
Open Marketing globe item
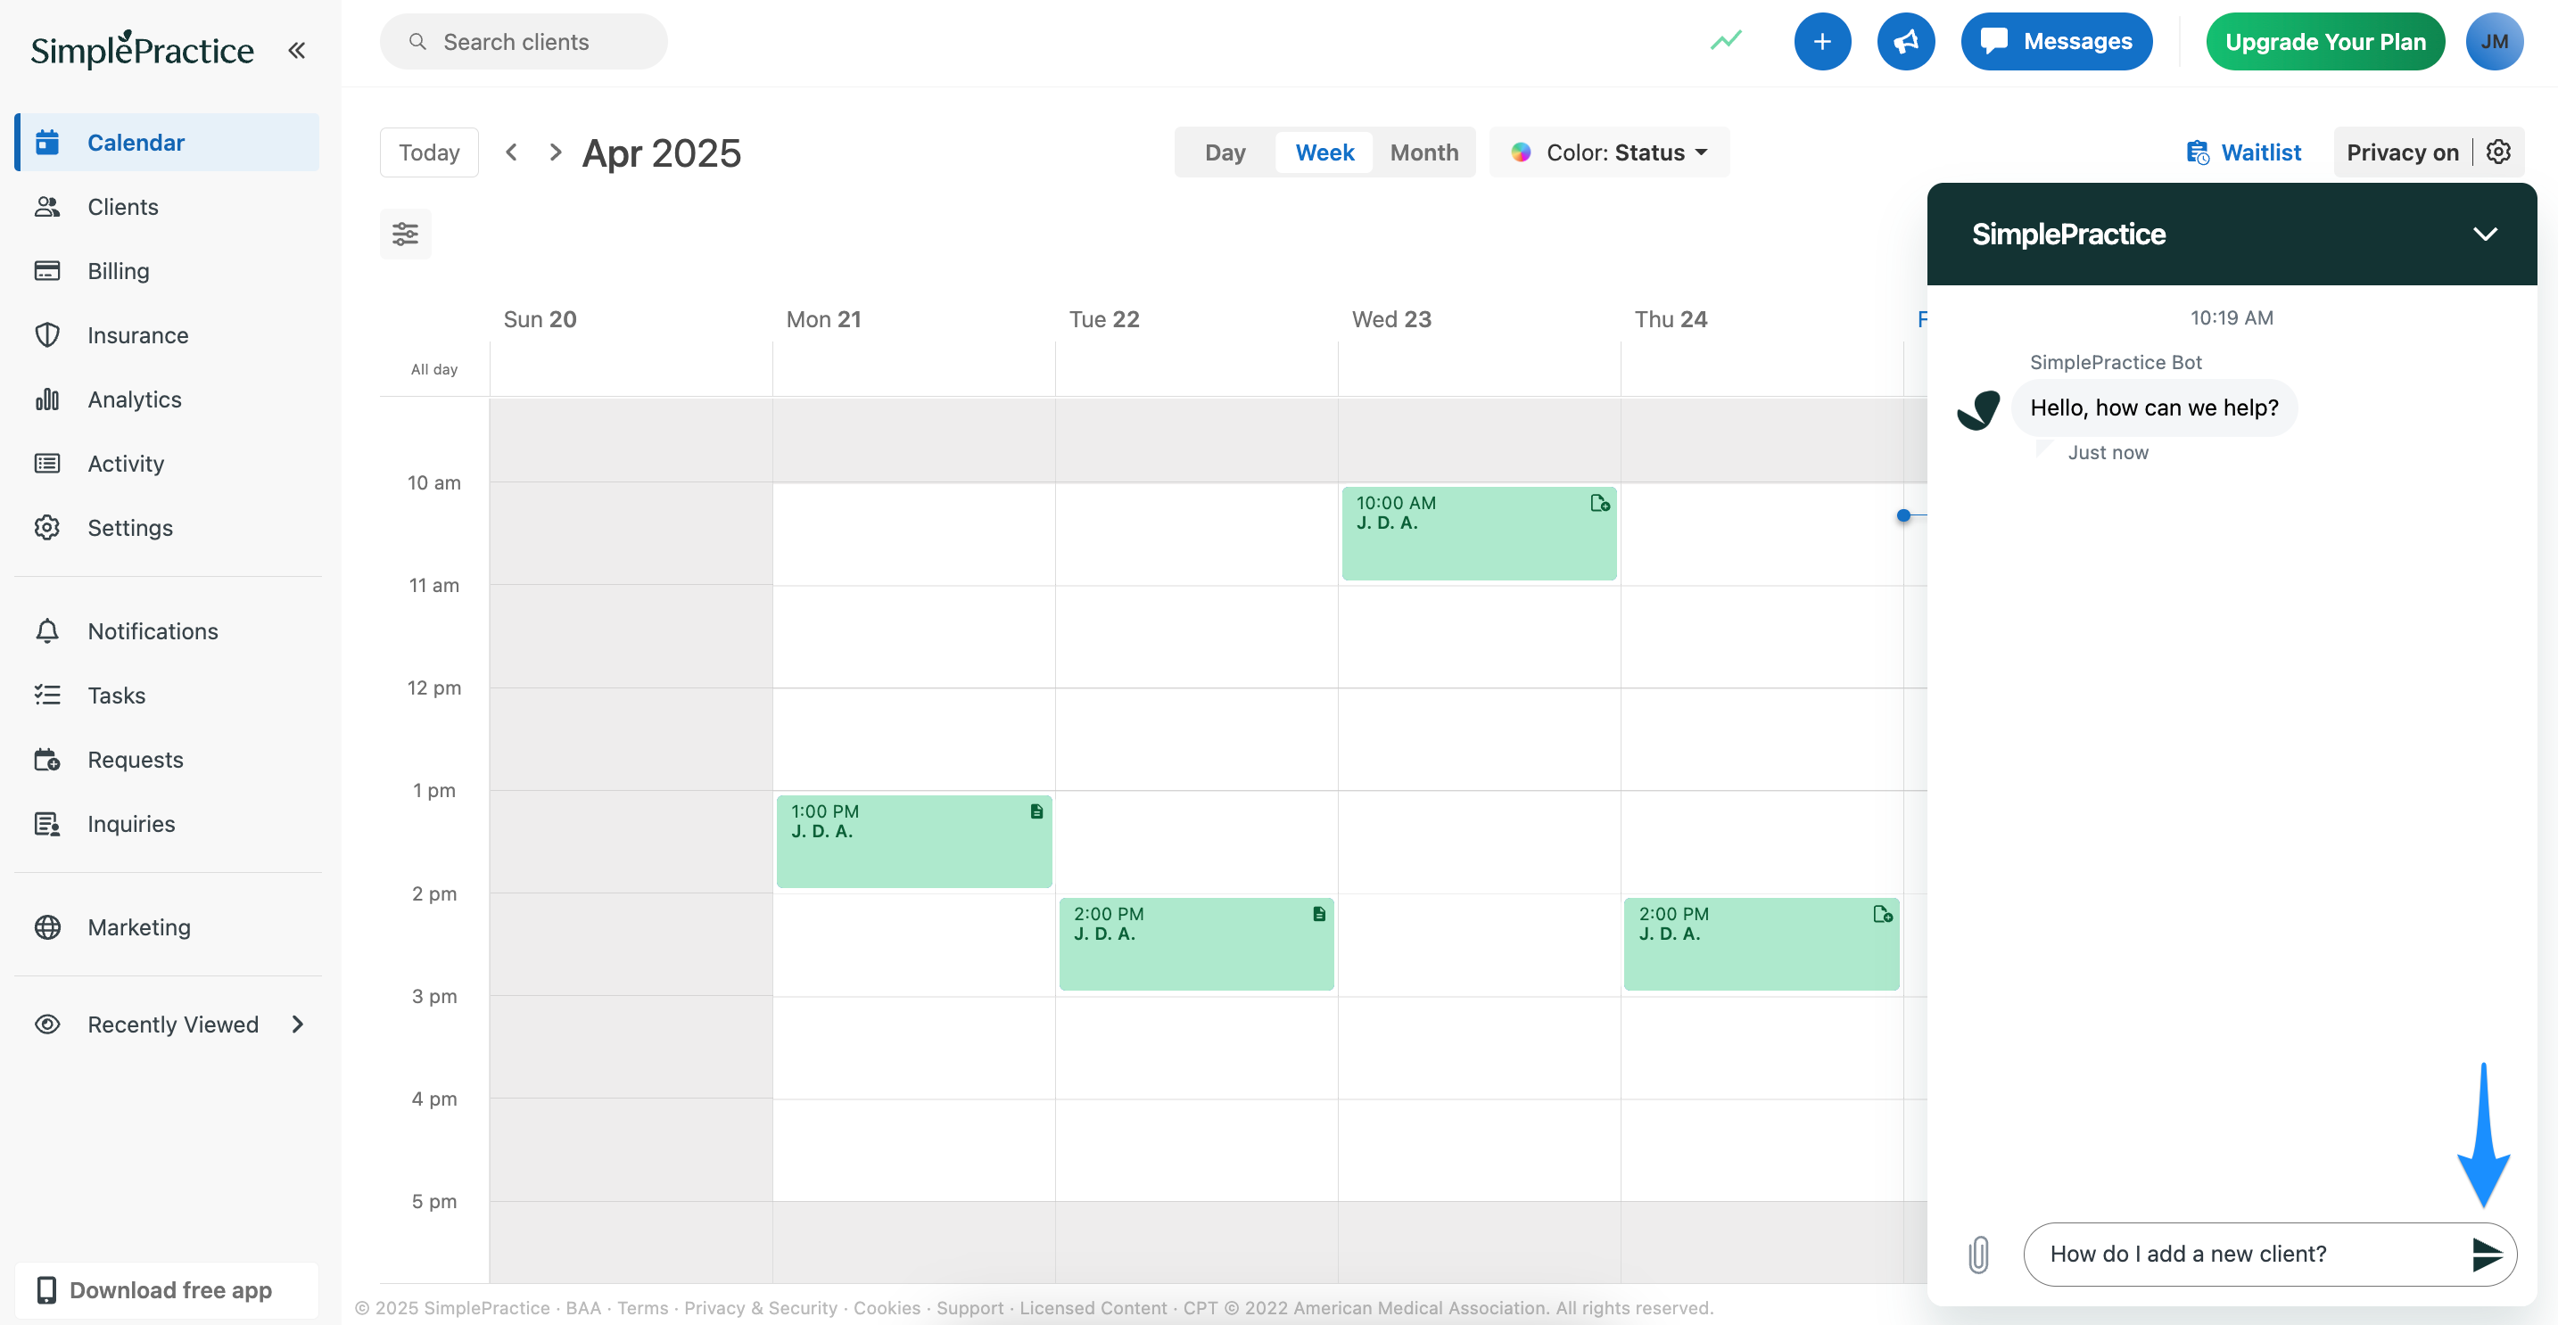pos(168,927)
